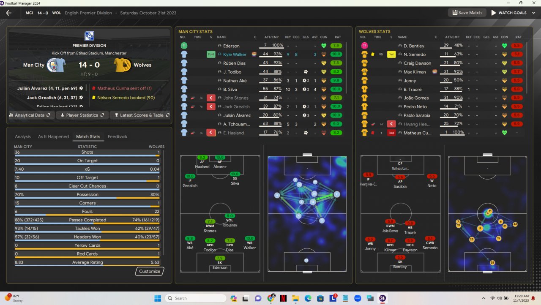Open the Player Statistics panel
Viewport: 541px width, 305px height.
click(82, 115)
